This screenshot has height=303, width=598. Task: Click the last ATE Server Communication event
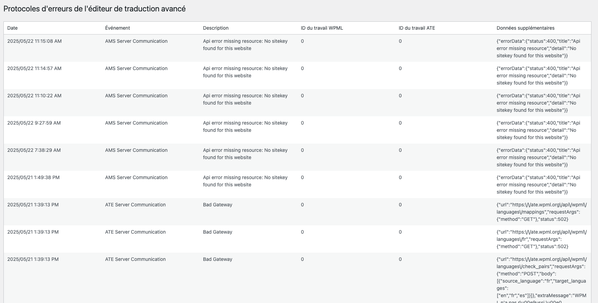[135, 259]
